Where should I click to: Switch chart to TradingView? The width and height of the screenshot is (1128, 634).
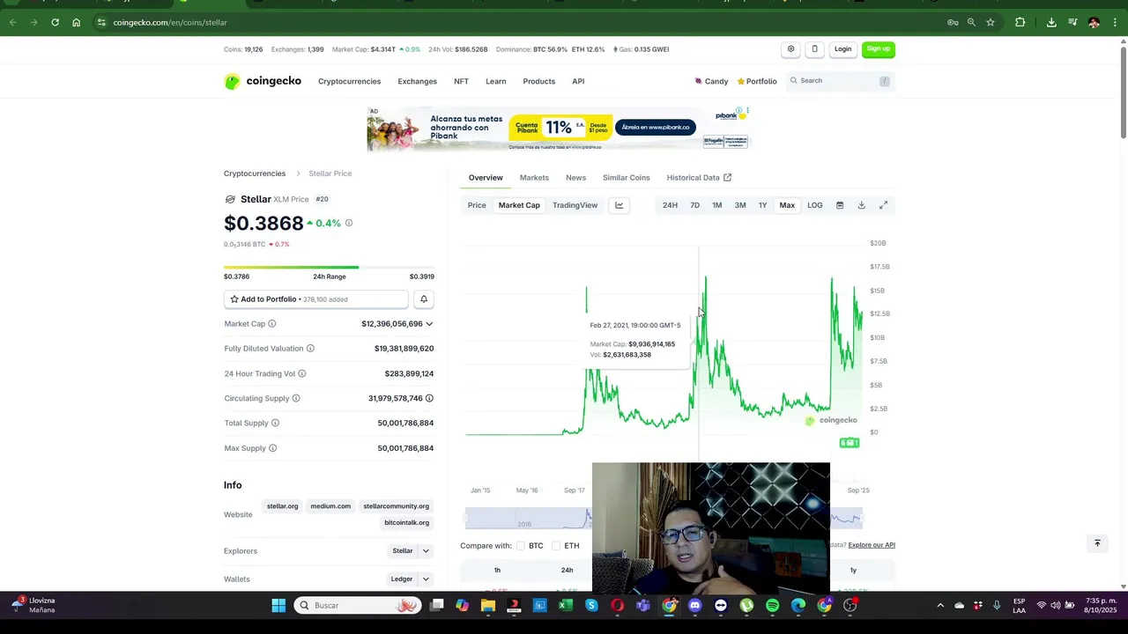click(575, 205)
